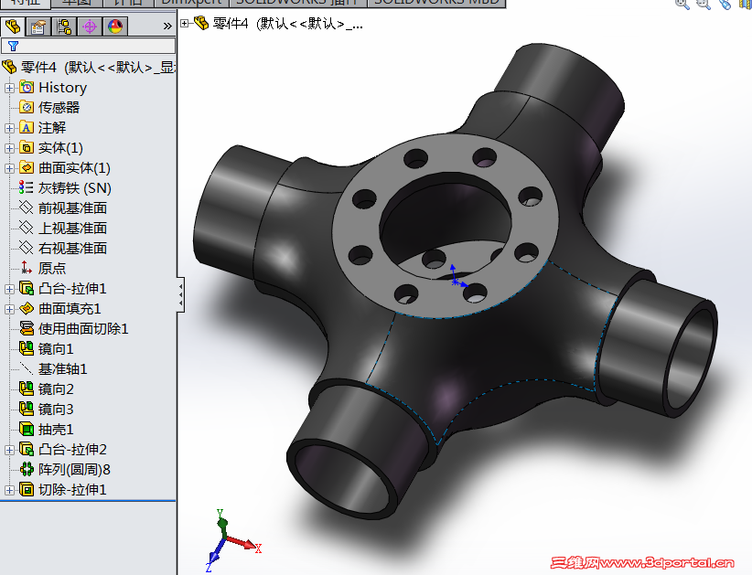752x575 pixels.
Task: Select the 凸台-拉伸2 extrude feature icon
Action: tap(27, 450)
